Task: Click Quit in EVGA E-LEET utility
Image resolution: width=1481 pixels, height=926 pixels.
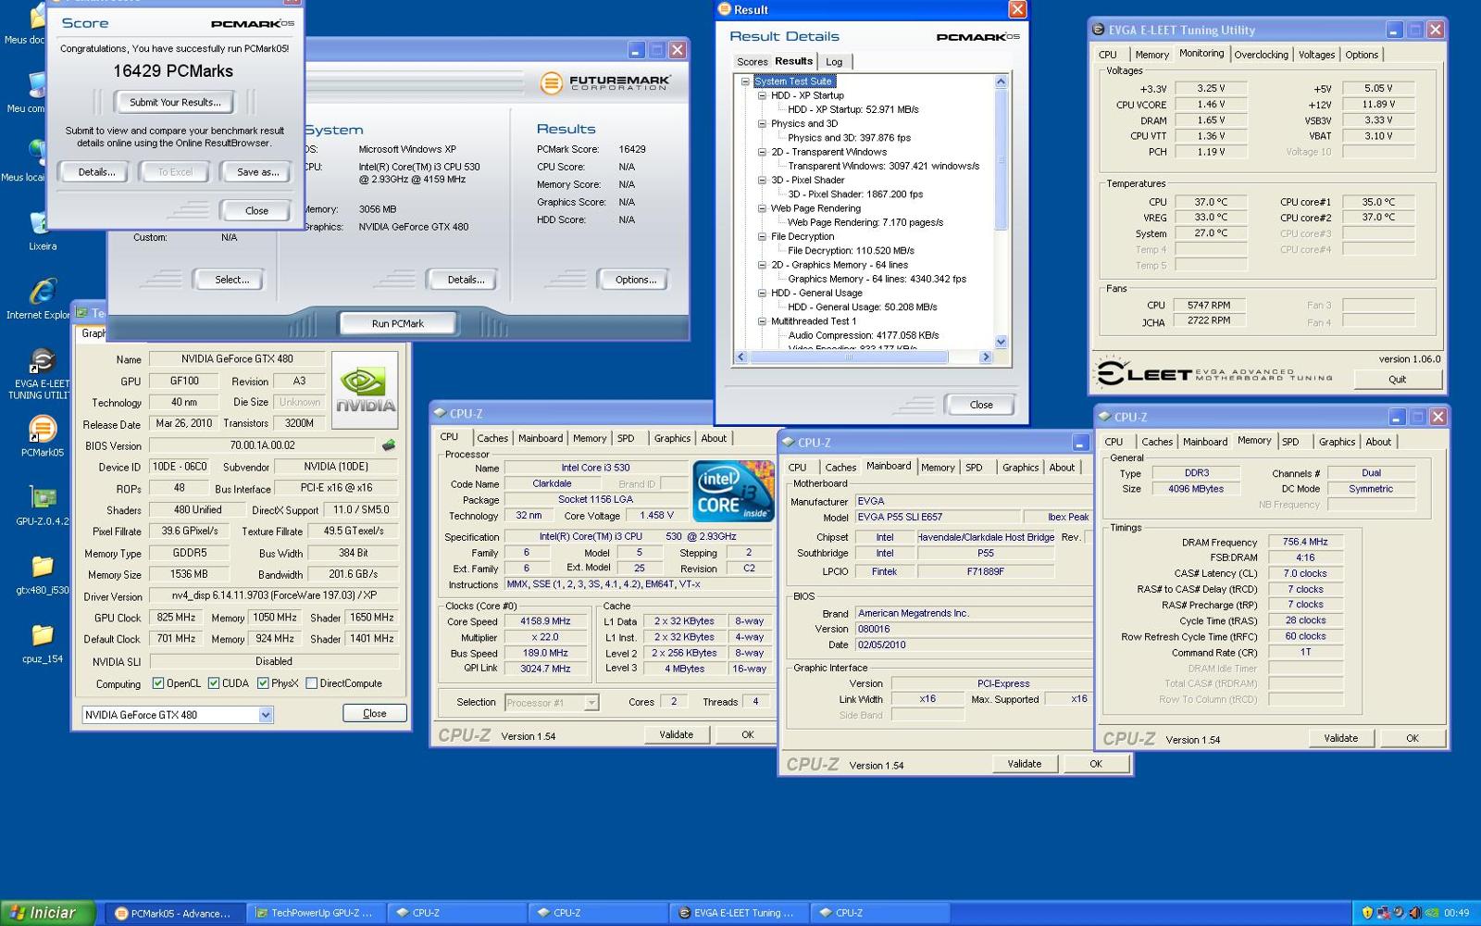Action: (1397, 379)
